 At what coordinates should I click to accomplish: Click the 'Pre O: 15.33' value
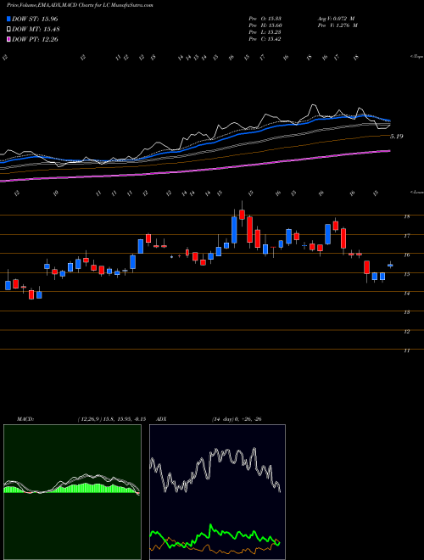[265, 19]
